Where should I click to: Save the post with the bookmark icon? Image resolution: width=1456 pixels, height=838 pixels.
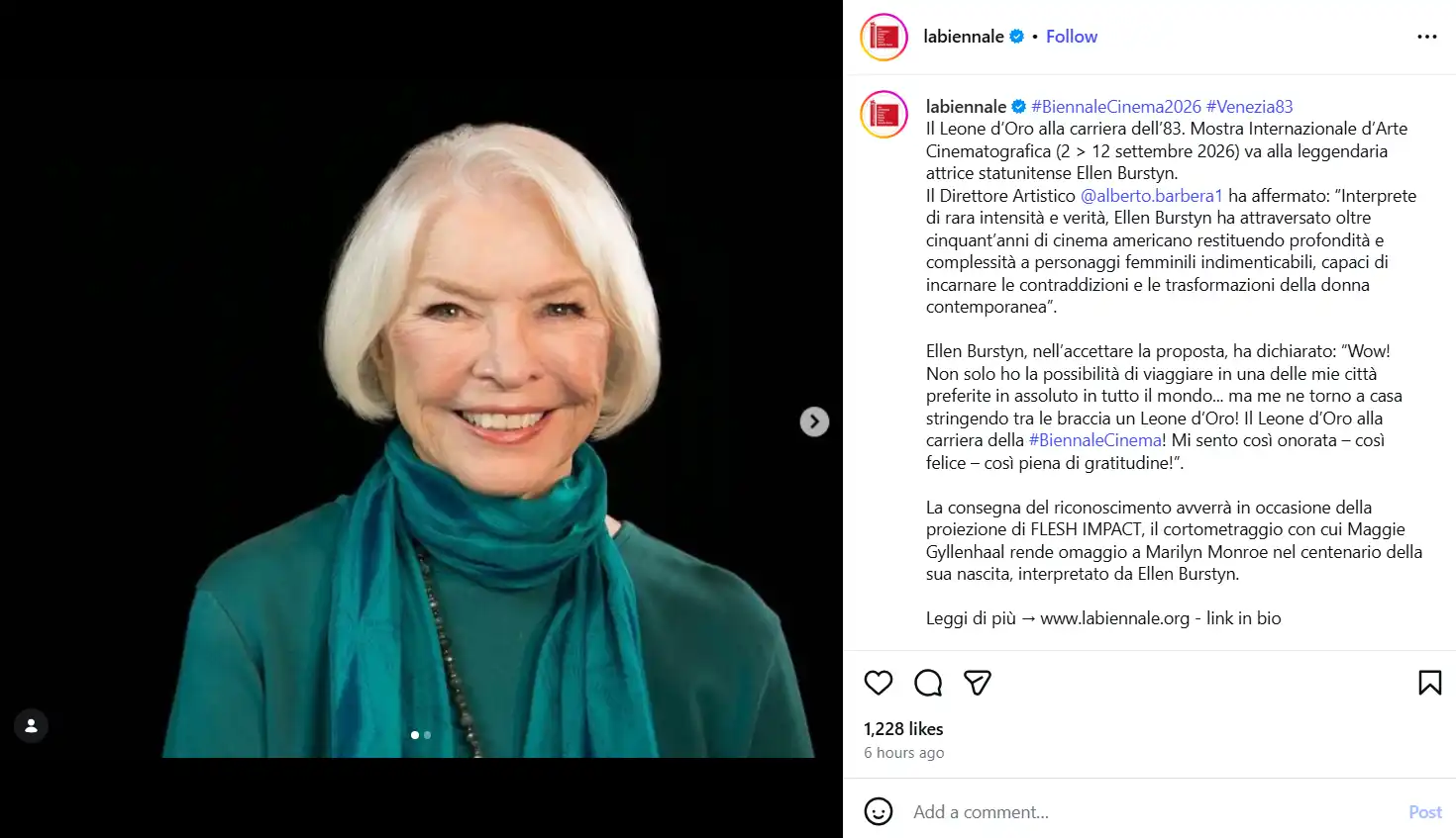pos(1429,683)
